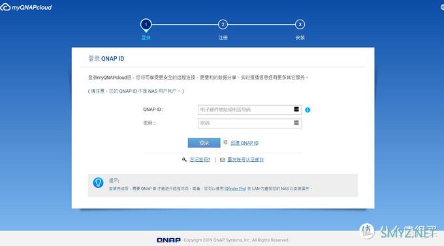This screenshot has width=444, height=246.
Task: Click autofill icon in password field
Action: pyautogui.click(x=296, y=123)
